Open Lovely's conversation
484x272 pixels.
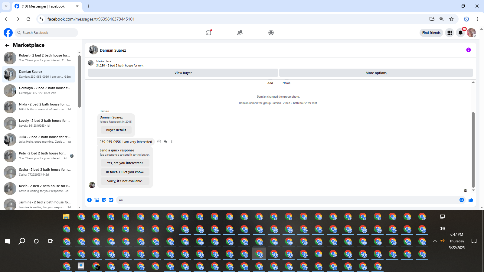click(39, 123)
